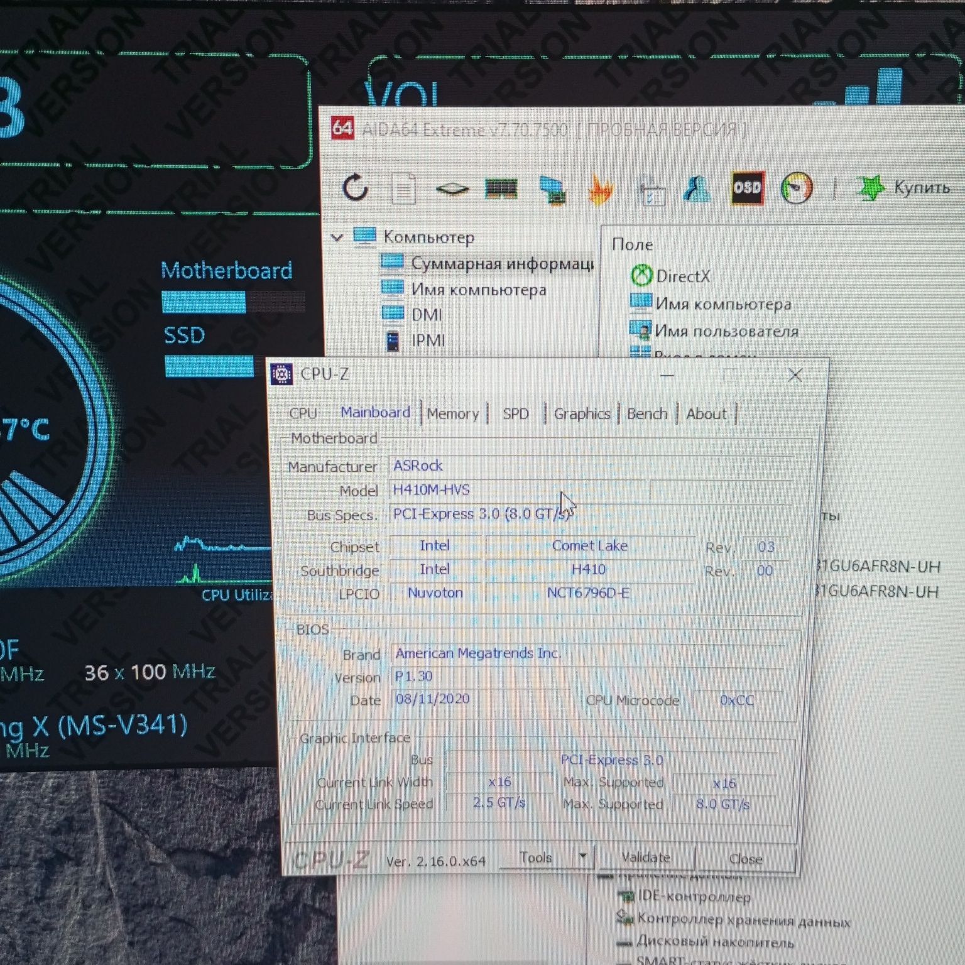Image resolution: width=965 pixels, height=965 pixels.
Task: Switch to the SPD tab in CPU-Z
Action: [515, 413]
